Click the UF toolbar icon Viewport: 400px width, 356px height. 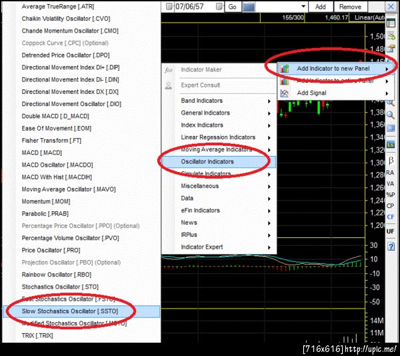pos(390,231)
